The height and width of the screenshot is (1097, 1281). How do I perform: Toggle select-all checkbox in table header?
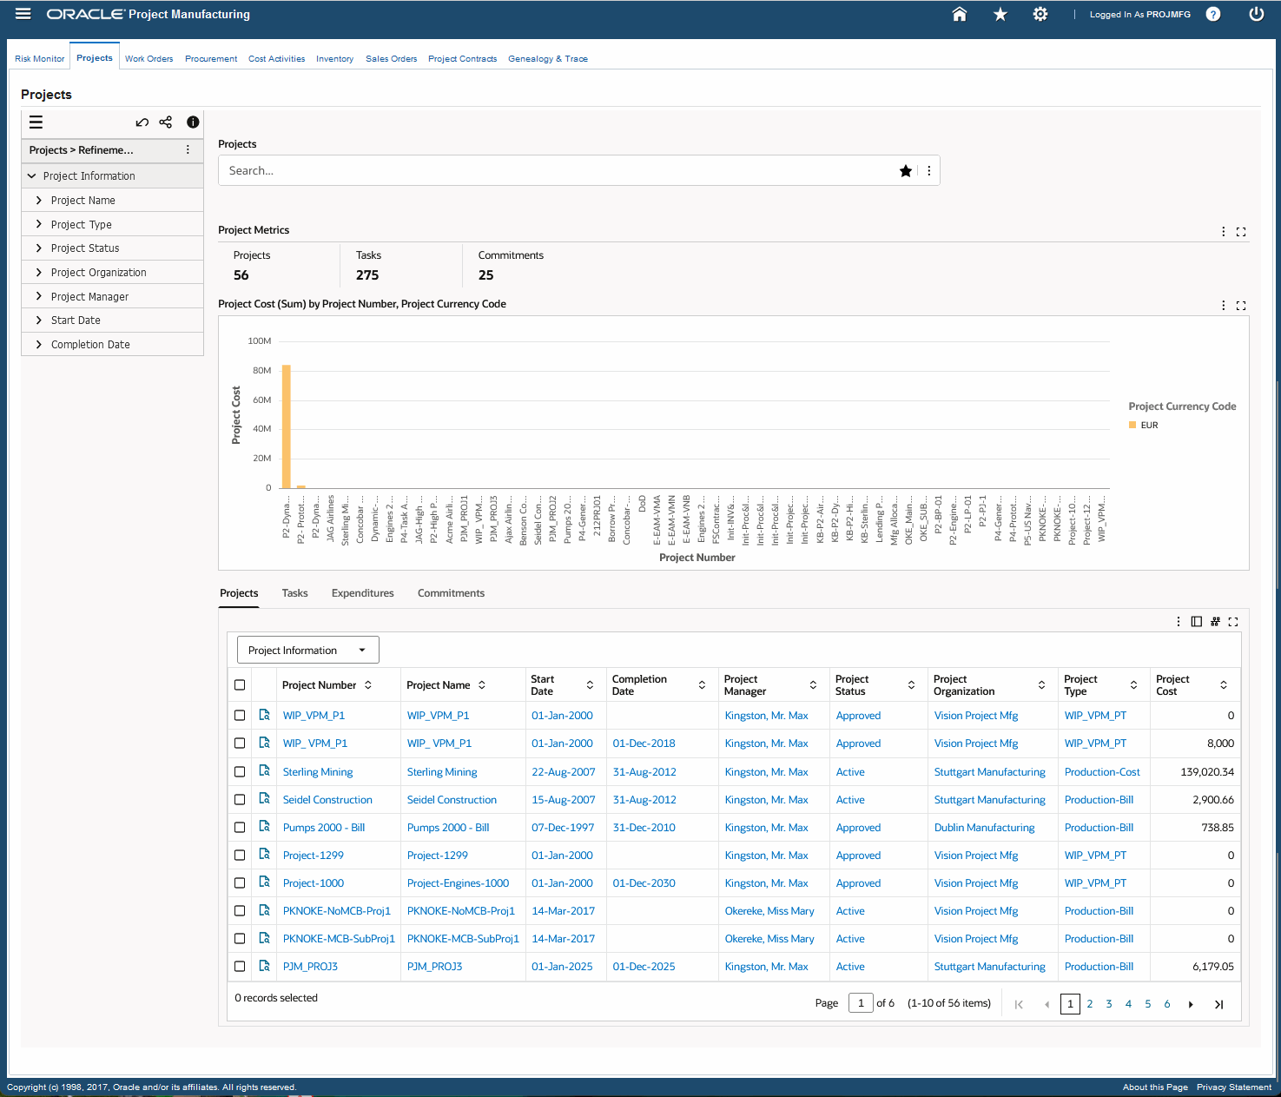pyautogui.click(x=240, y=685)
